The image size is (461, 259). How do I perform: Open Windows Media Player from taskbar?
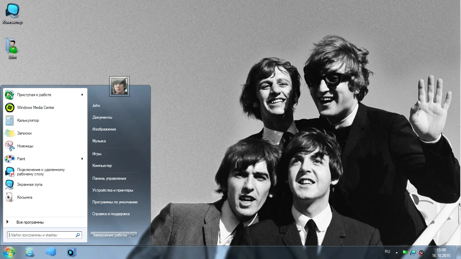tap(72, 252)
